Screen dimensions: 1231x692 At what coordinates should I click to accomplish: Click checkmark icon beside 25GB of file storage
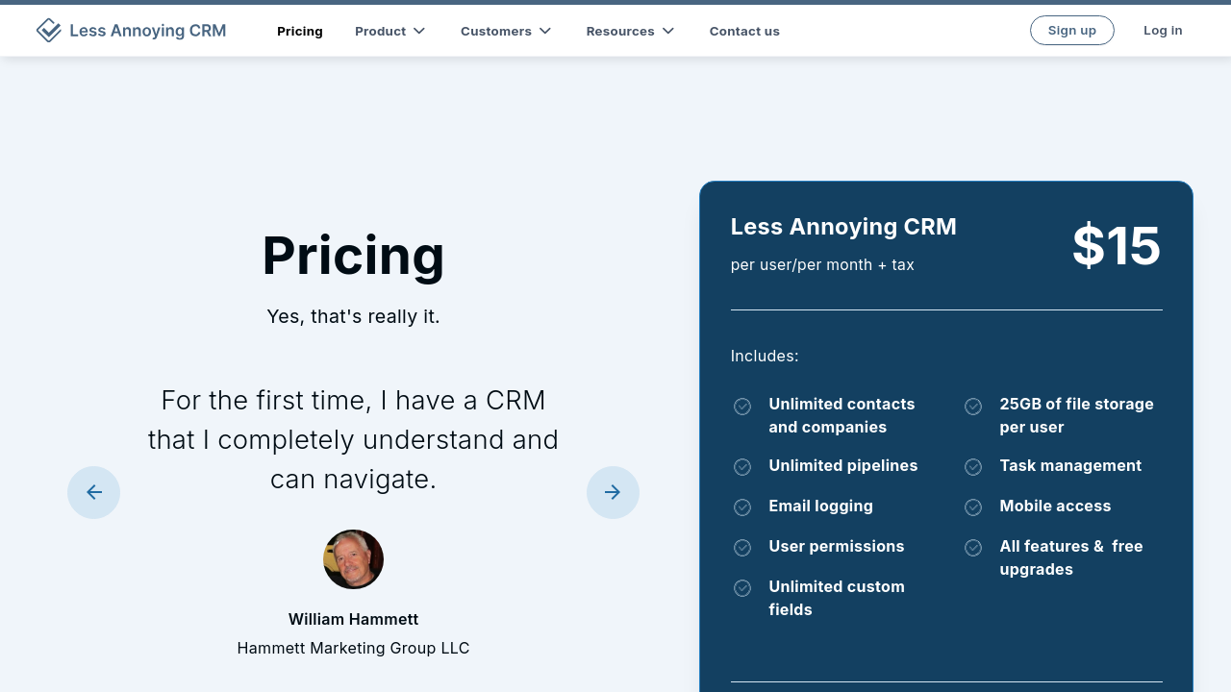973,407
